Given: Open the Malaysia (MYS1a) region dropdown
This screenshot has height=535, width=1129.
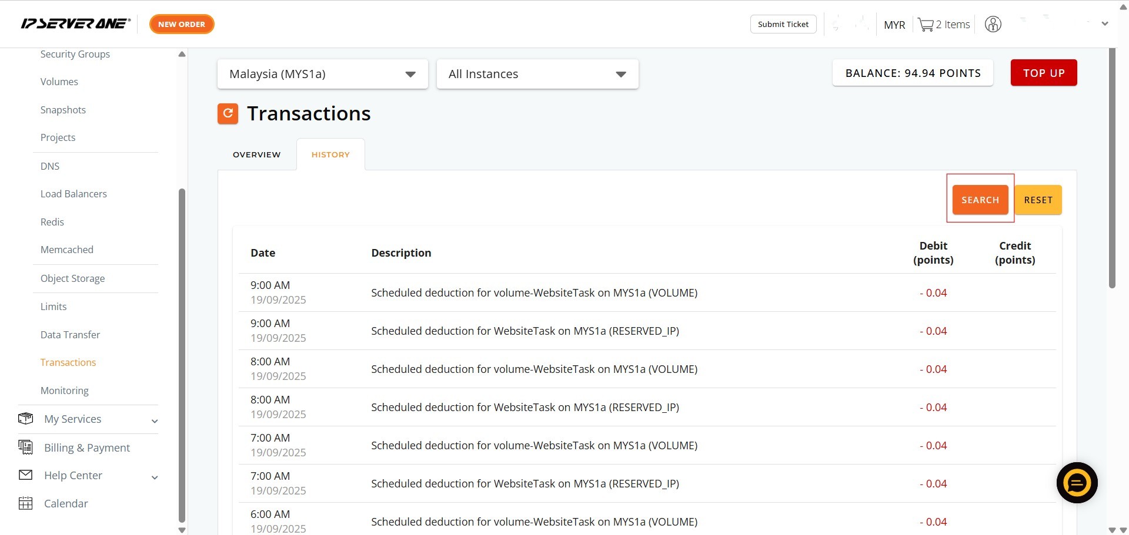Looking at the screenshot, I should pos(322,74).
